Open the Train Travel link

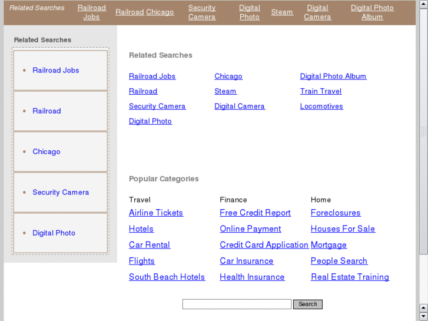321,91
